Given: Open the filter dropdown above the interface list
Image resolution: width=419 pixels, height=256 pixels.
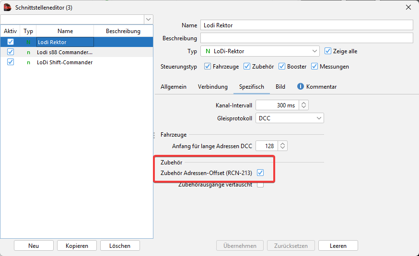Looking at the screenshot, I should pos(148,19).
